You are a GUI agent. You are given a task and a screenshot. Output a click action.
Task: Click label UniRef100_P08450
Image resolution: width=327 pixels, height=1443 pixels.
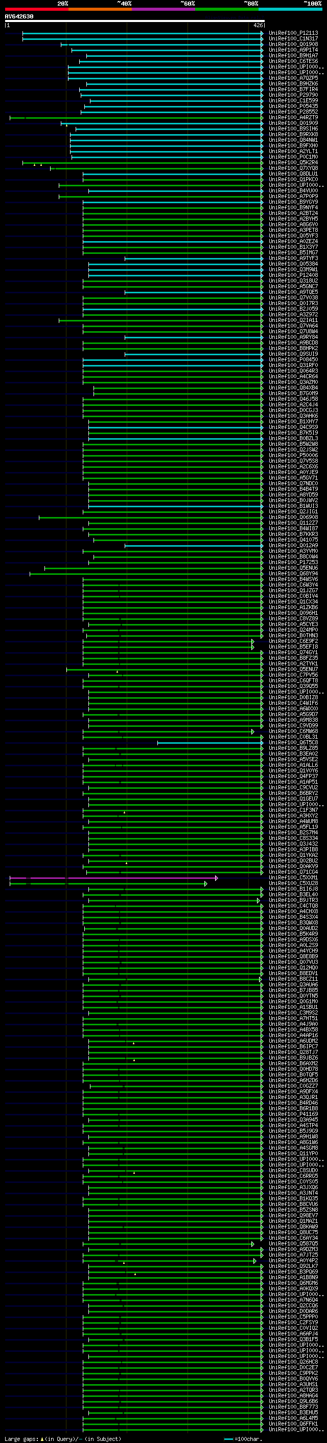tap(293, 360)
